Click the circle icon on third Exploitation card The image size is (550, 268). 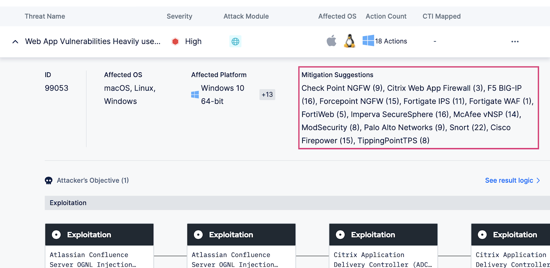(x=340, y=235)
